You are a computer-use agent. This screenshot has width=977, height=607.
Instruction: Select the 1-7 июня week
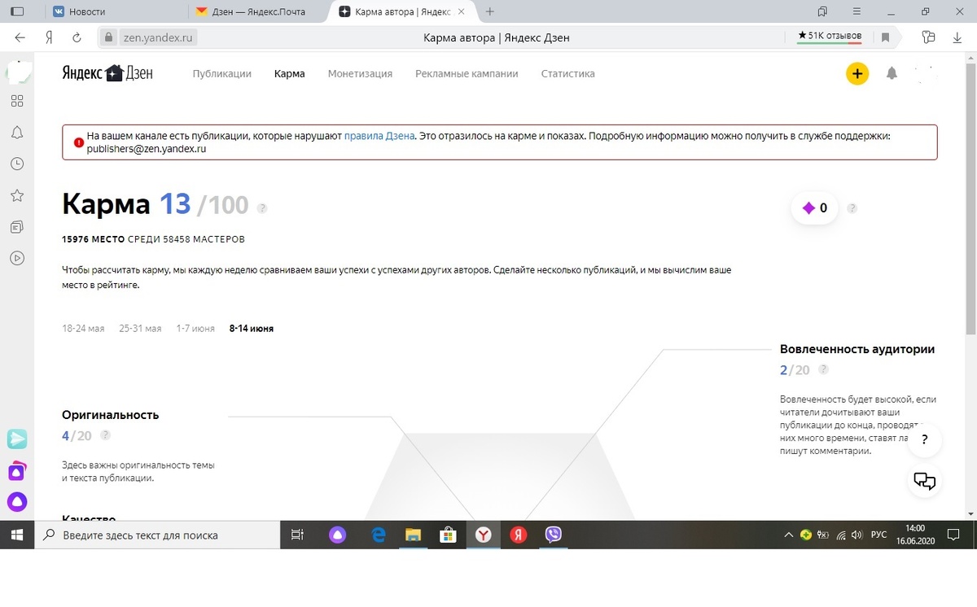click(195, 329)
